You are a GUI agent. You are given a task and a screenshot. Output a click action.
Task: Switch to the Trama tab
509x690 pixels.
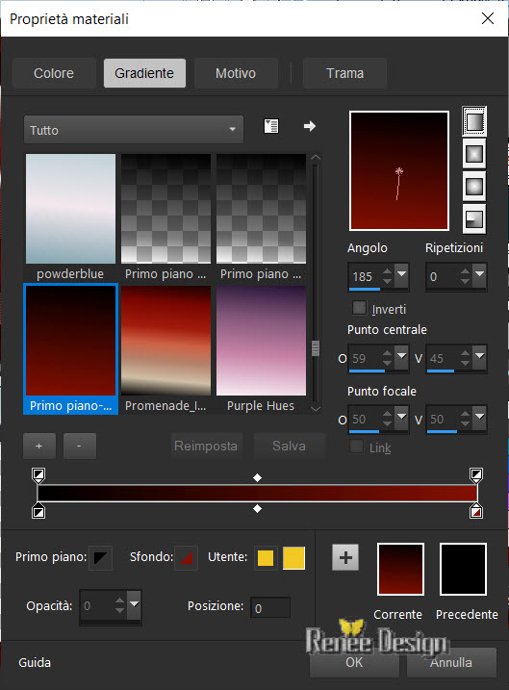[344, 73]
